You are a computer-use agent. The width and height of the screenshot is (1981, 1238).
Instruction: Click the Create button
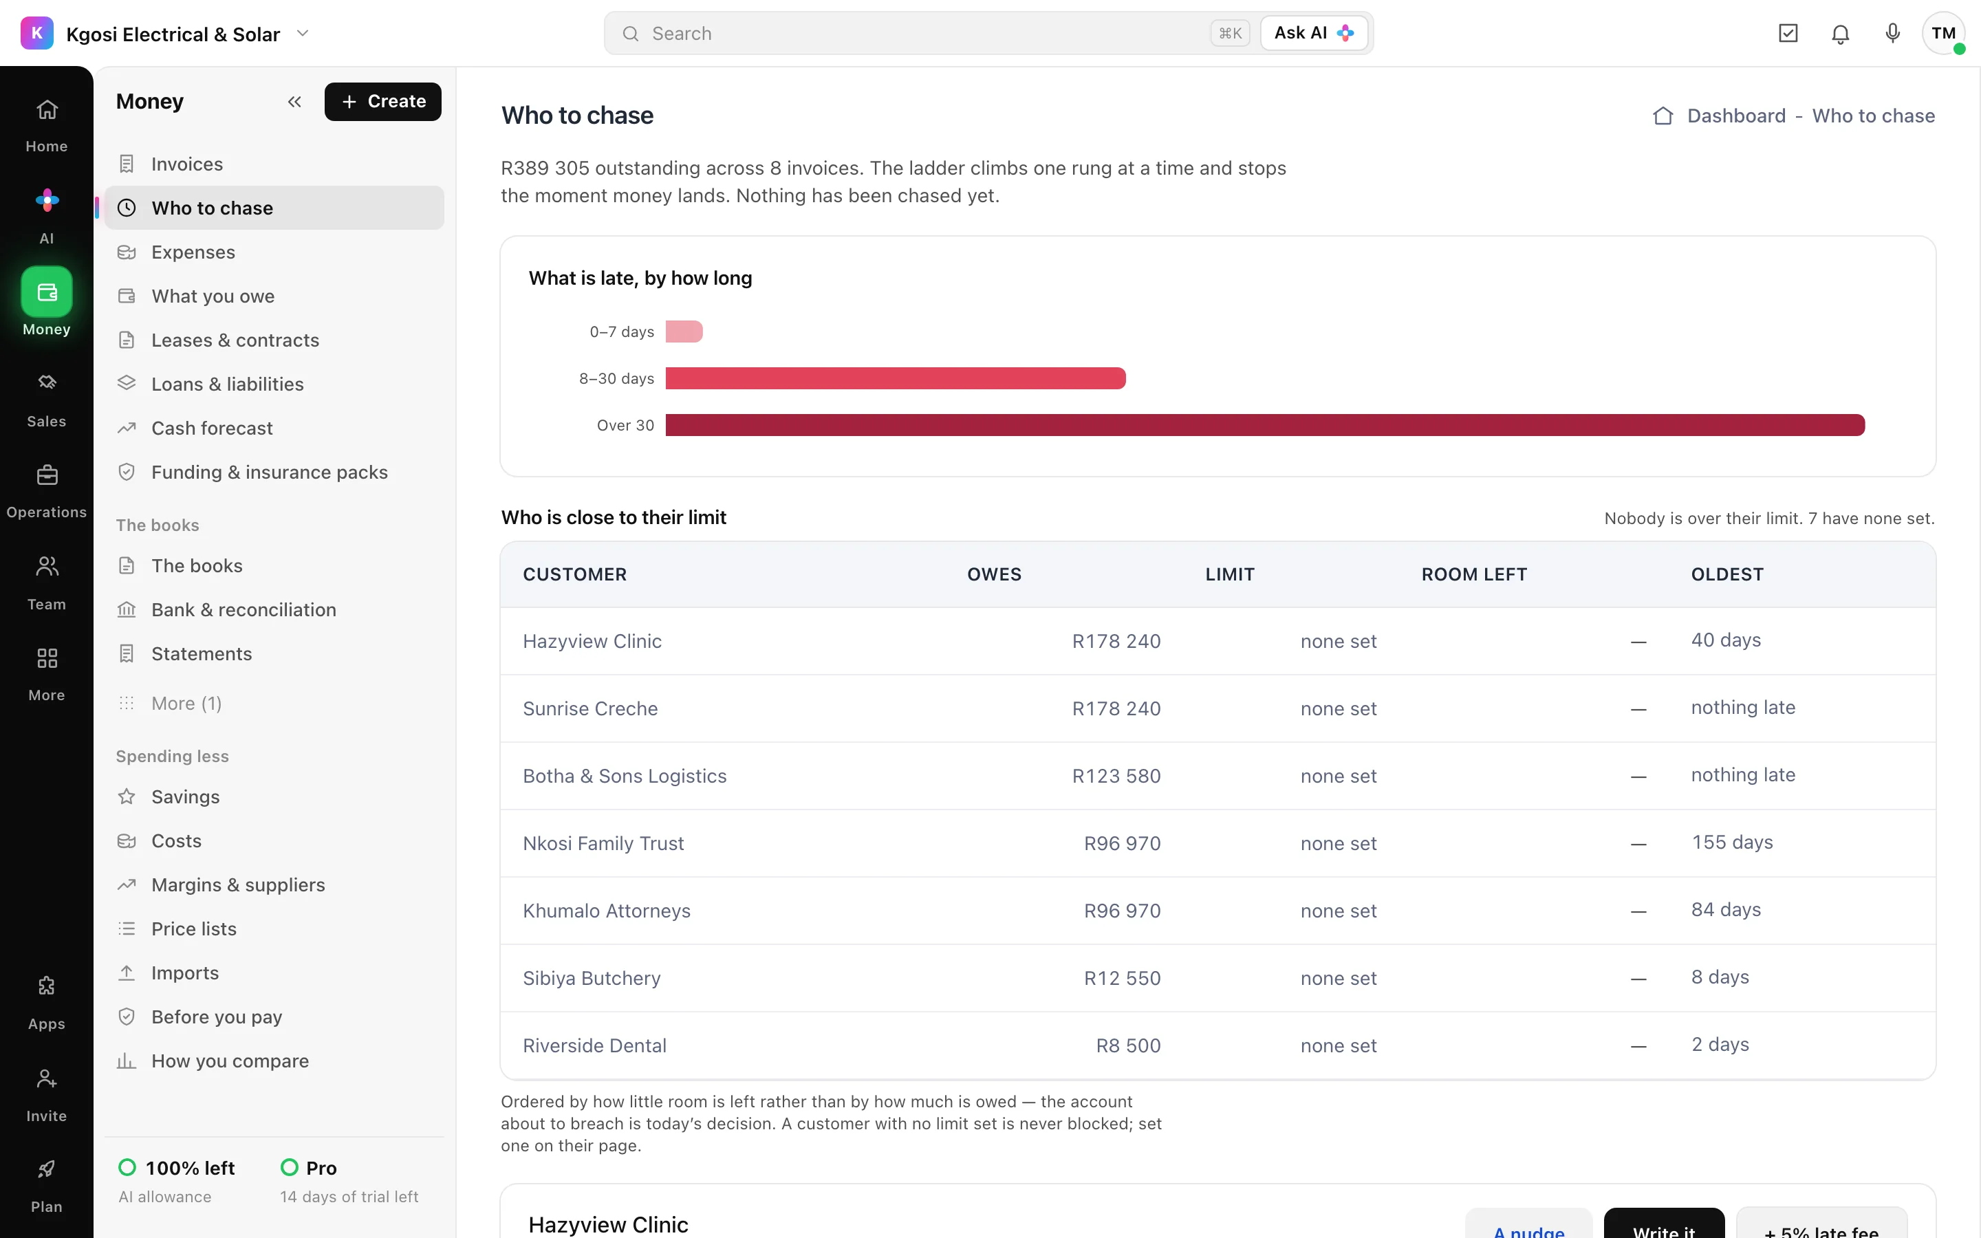coord(382,102)
